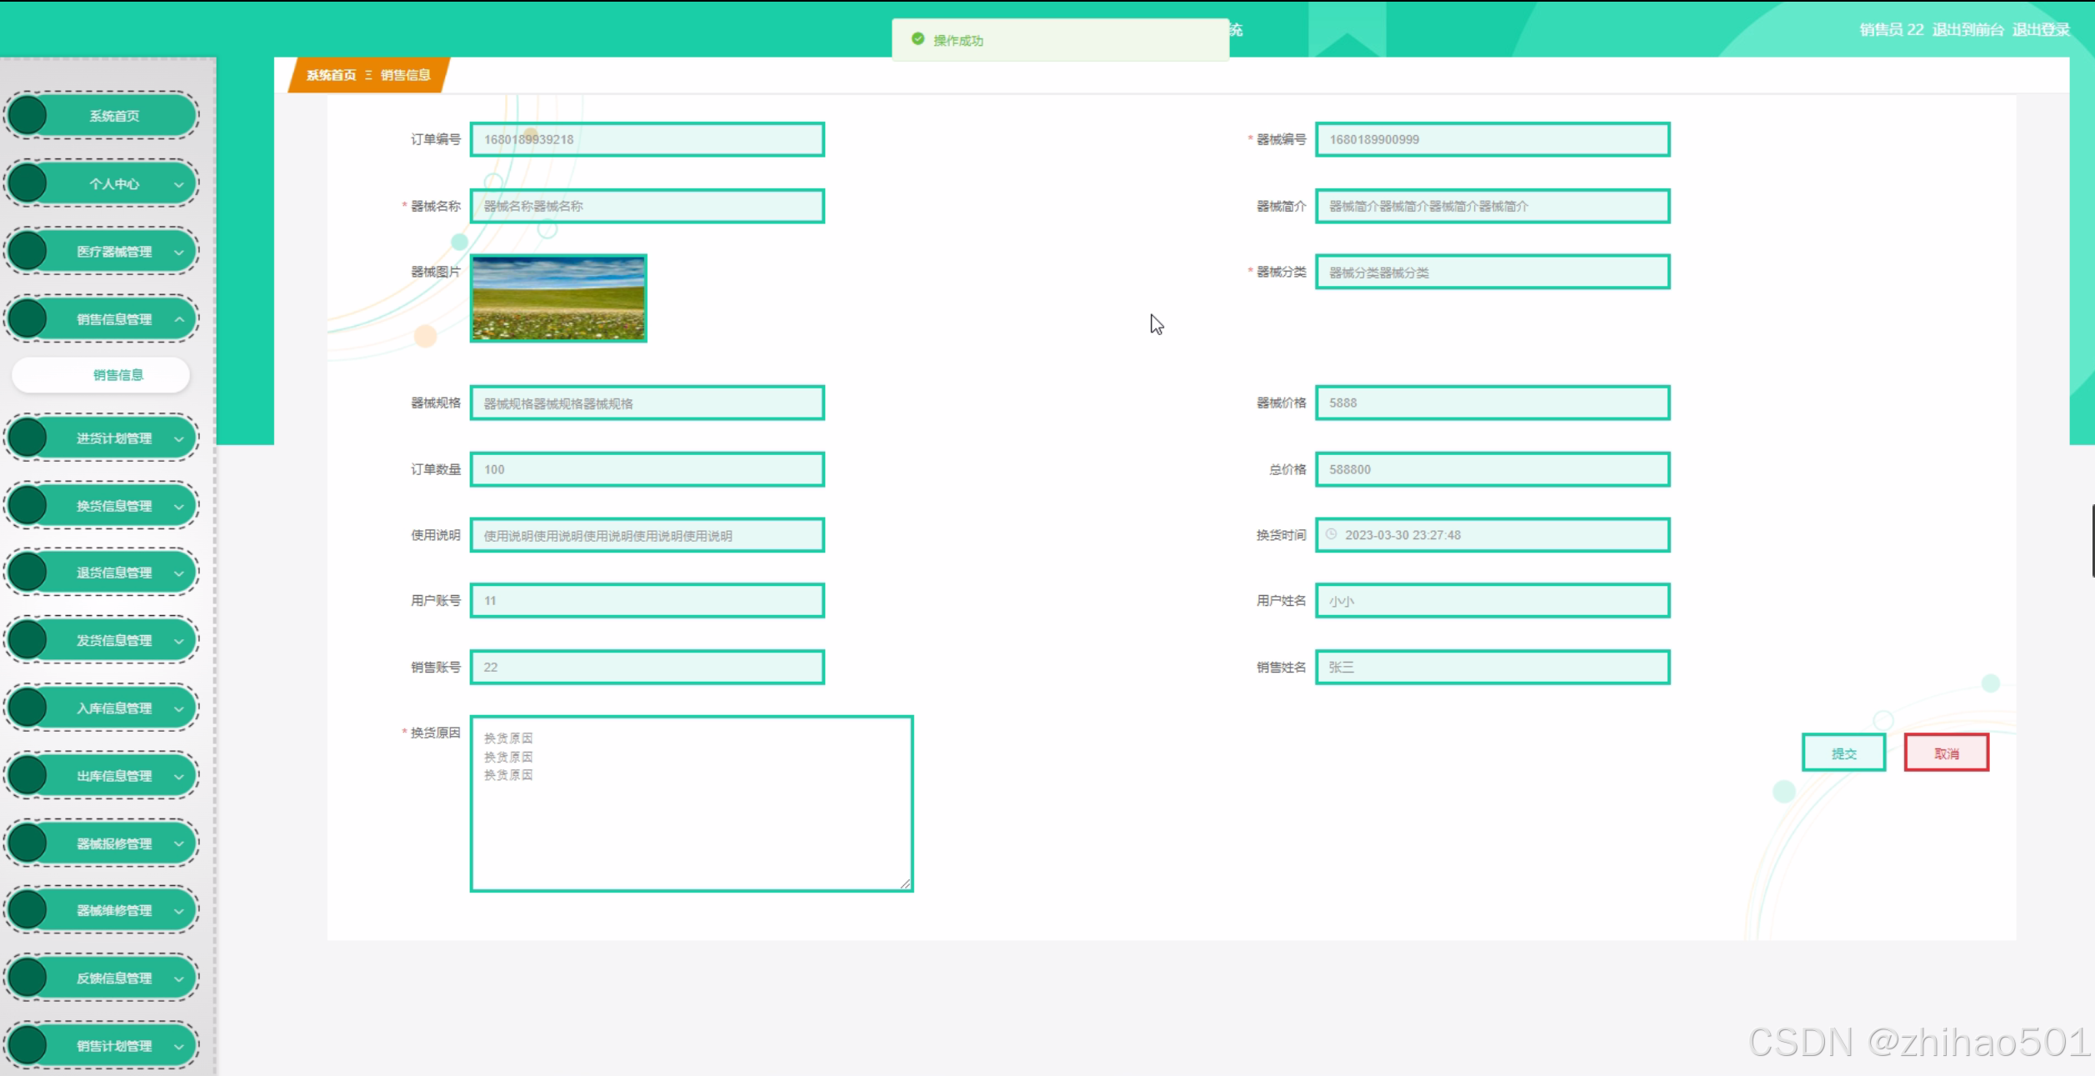Viewport: 2095px width, 1076px height.
Task: Click the resize handle of 换货原因 textarea
Action: pyautogui.click(x=905, y=883)
